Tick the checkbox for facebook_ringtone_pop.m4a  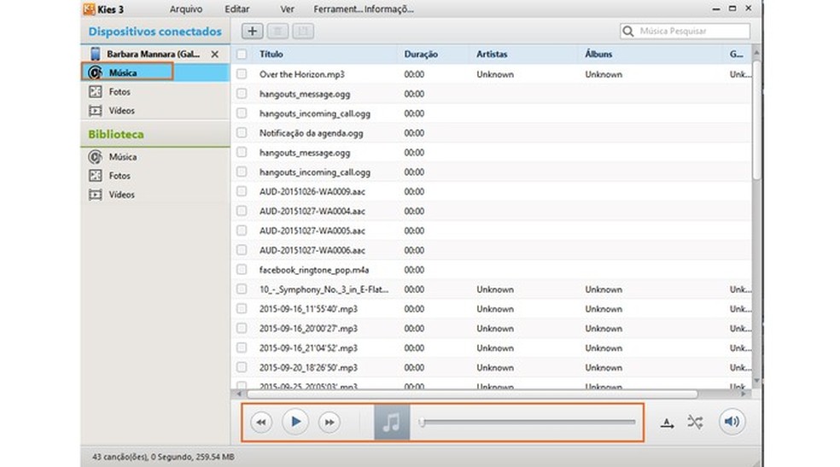[242, 270]
